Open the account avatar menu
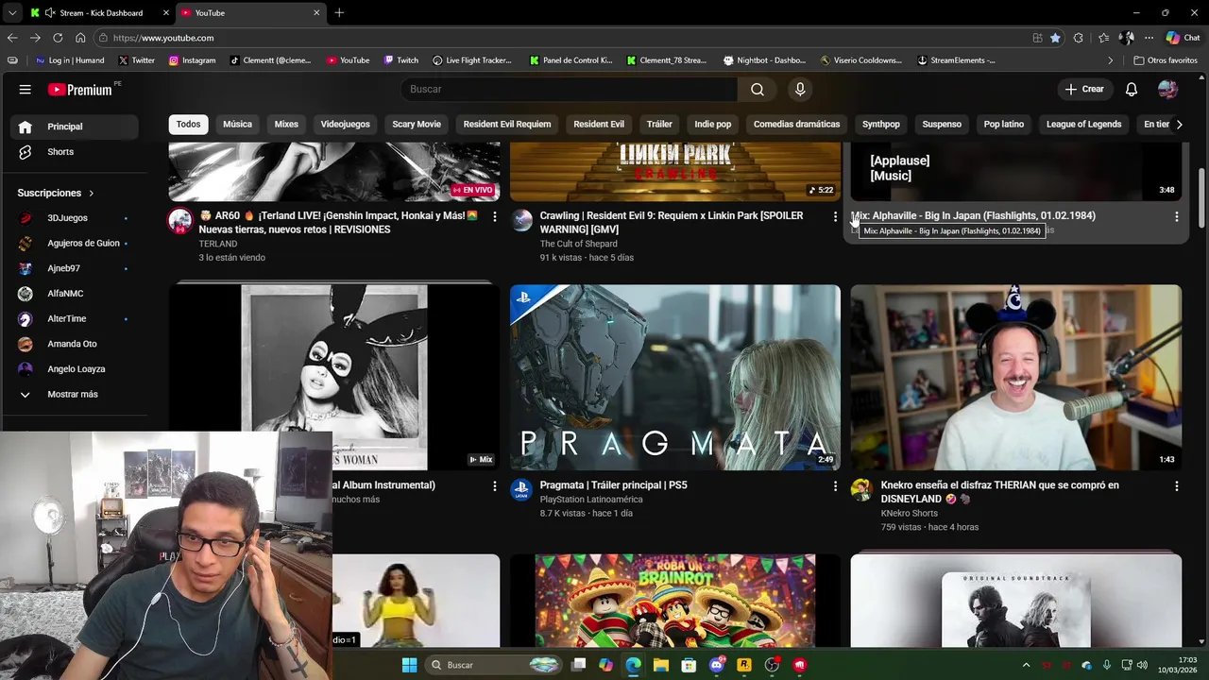The width and height of the screenshot is (1209, 680). (1168, 89)
